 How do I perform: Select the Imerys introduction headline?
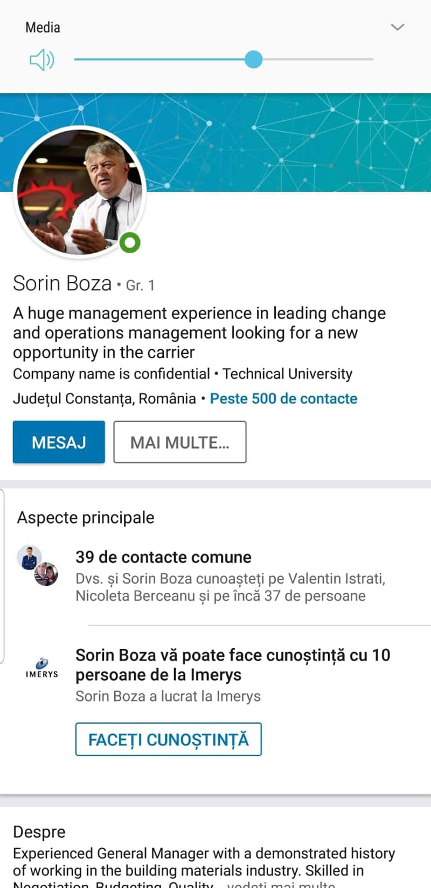[233, 665]
